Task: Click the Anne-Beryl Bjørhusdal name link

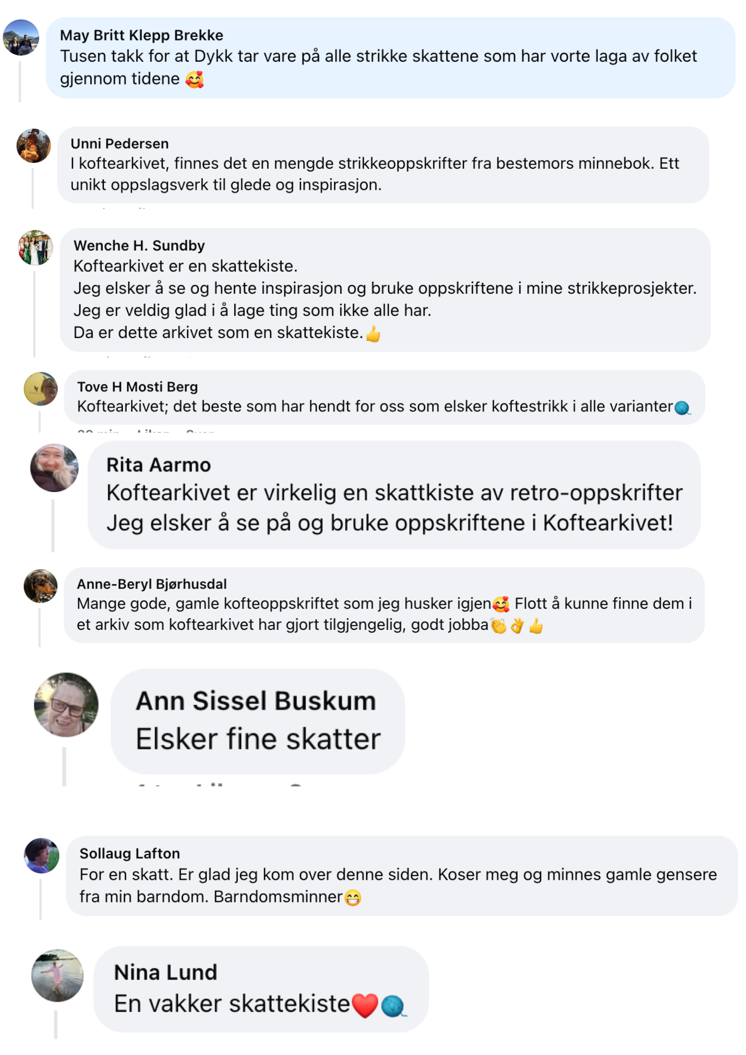Action: click(x=152, y=584)
